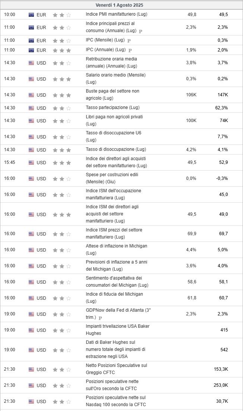Open Spese per costruzioni edili (Mensile) event
Screen dimensions: 243x411
(112, 178)
